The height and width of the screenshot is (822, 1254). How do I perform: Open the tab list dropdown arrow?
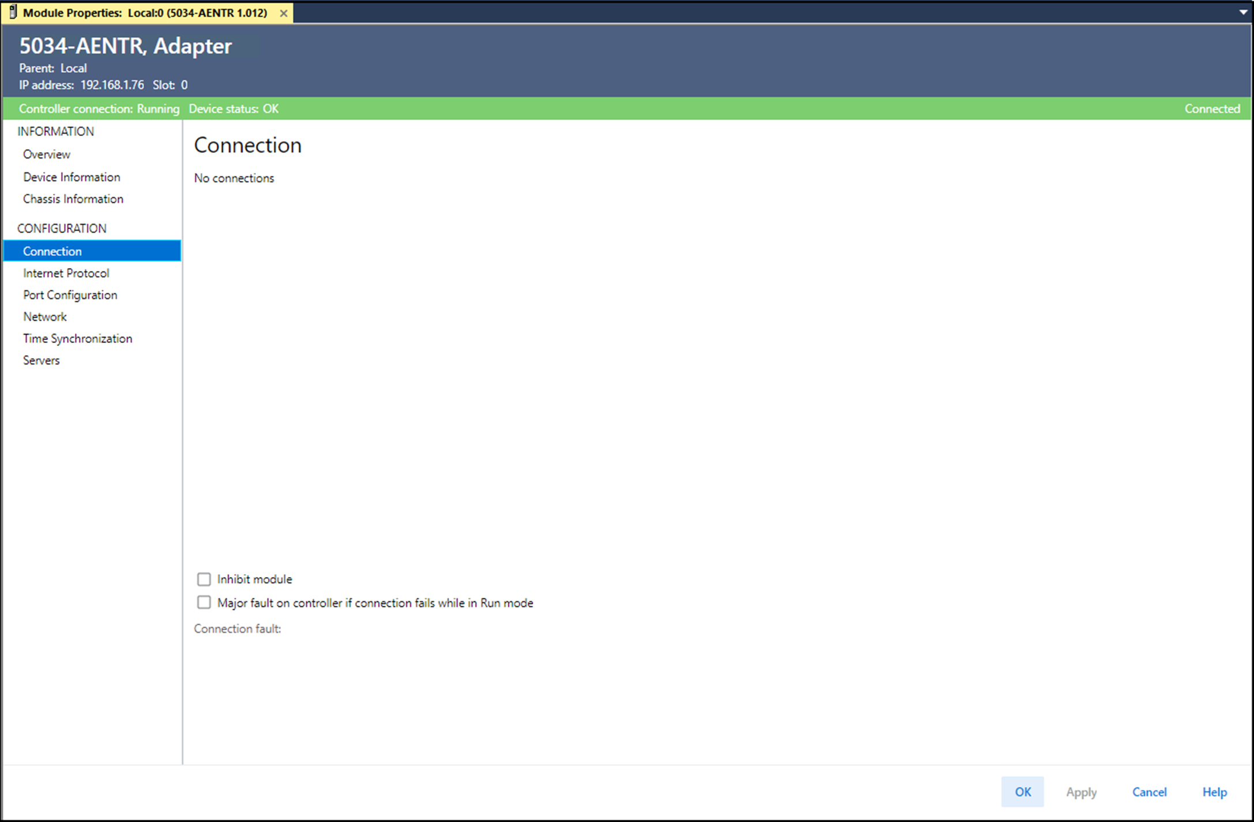[1243, 12]
